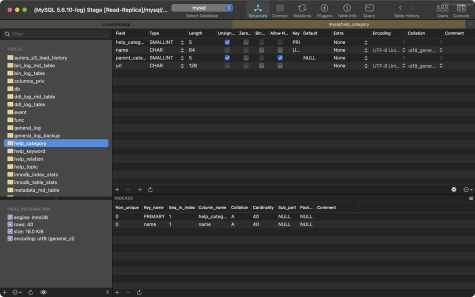Screen dimensions: 475x297
Task: Click the 'engine: InnoDB' information entry
Action: [x=30, y=217]
